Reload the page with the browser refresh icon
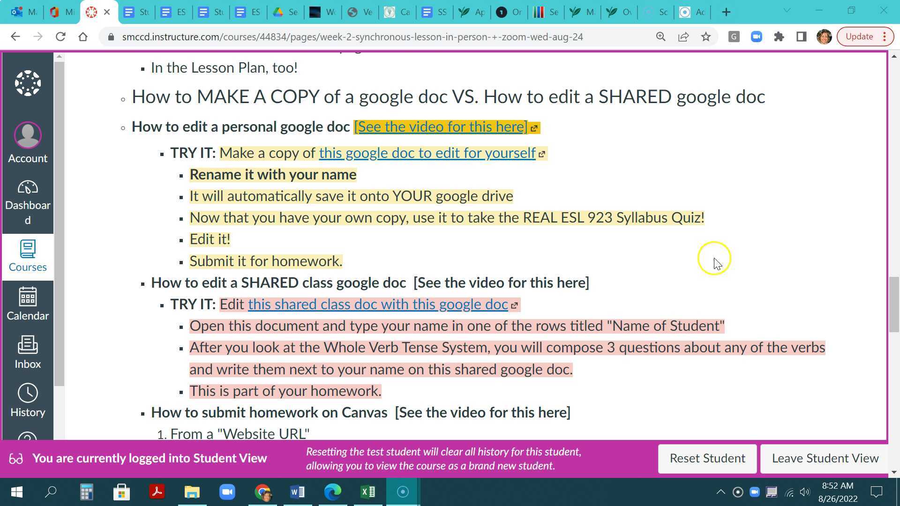 pyautogui.click(x=60, y=37)
